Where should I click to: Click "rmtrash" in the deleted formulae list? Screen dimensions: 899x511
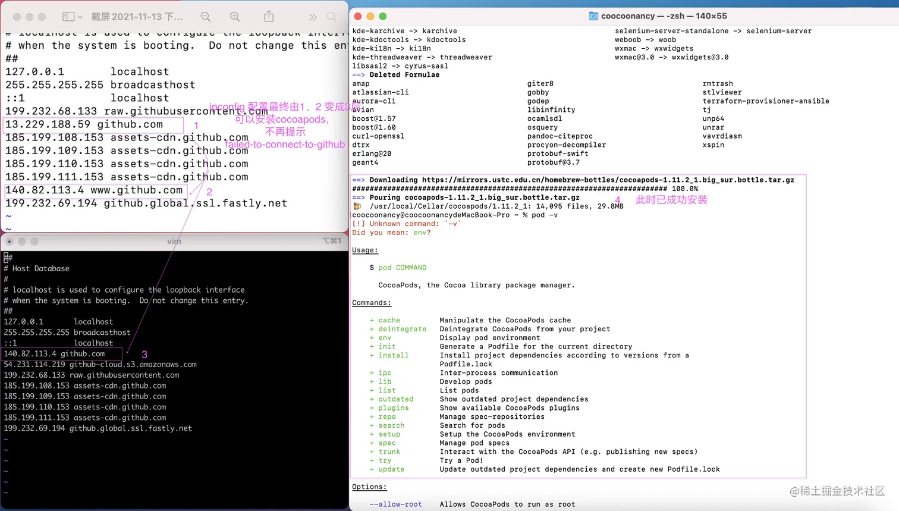tap(718, 84)
